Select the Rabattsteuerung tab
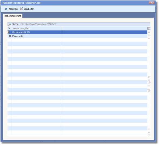 tap(13, 16)
